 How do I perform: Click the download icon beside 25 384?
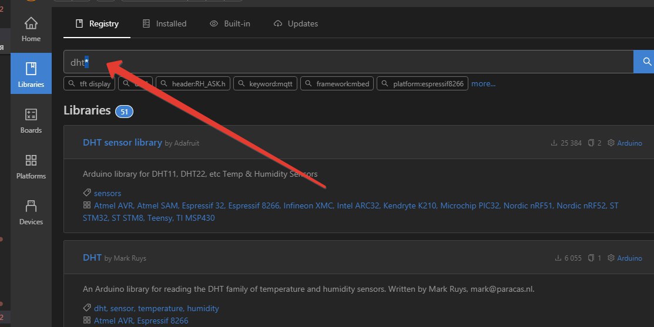tap(554, 143)
